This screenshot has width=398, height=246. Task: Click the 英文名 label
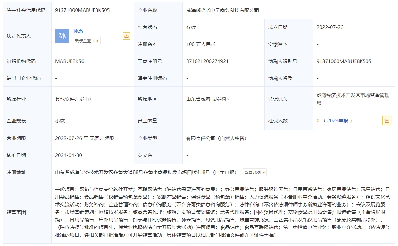click(x=145, y=156)
